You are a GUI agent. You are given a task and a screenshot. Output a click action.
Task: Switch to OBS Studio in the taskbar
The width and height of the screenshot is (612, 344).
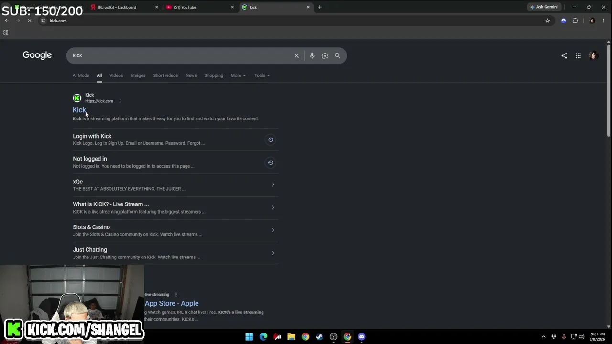click(333, 337)
